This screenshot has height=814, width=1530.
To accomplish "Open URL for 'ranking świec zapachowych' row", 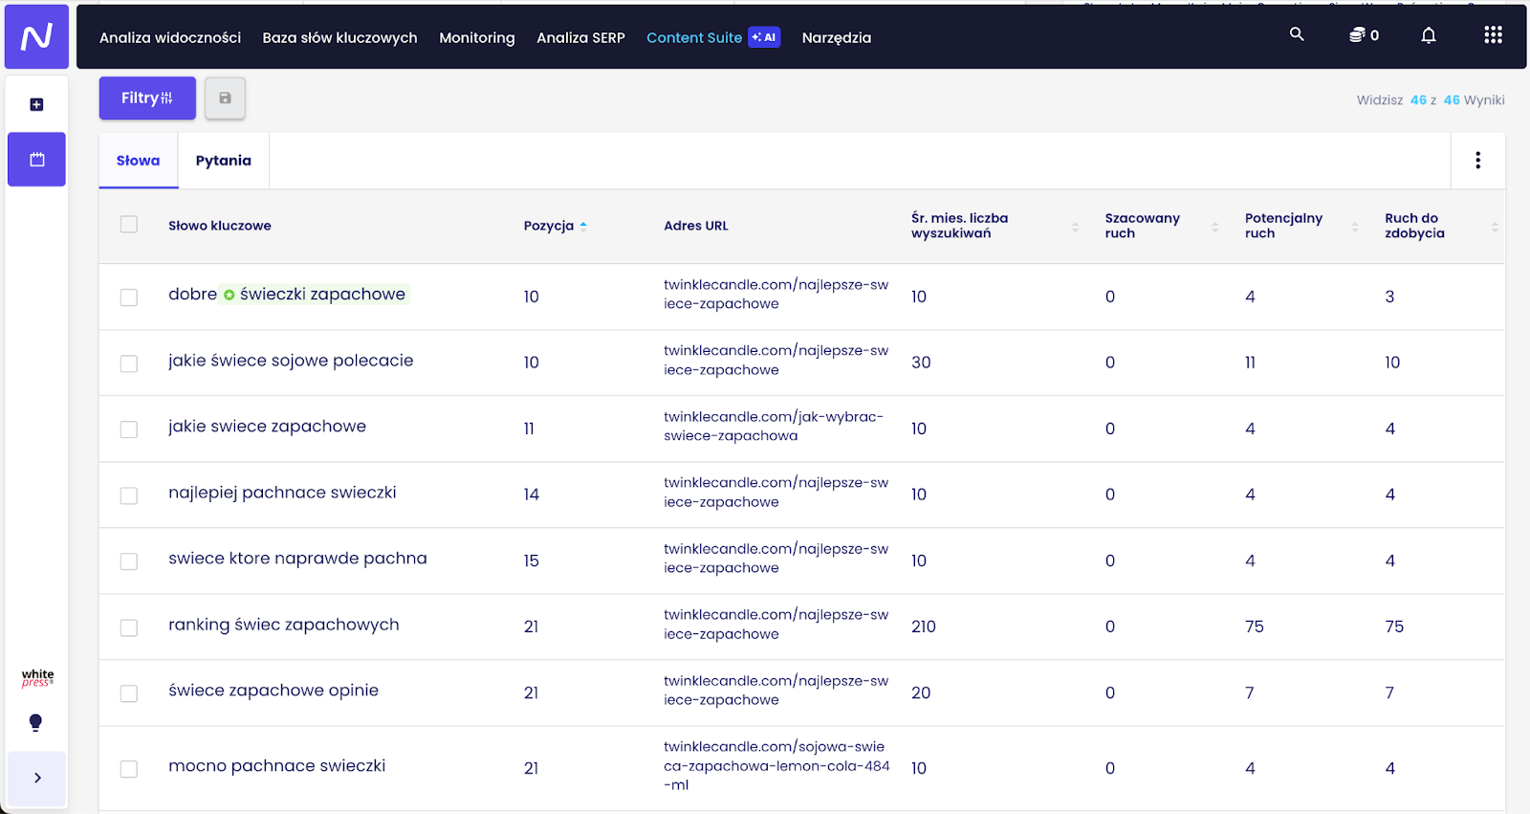I will (x=776, y=625).
